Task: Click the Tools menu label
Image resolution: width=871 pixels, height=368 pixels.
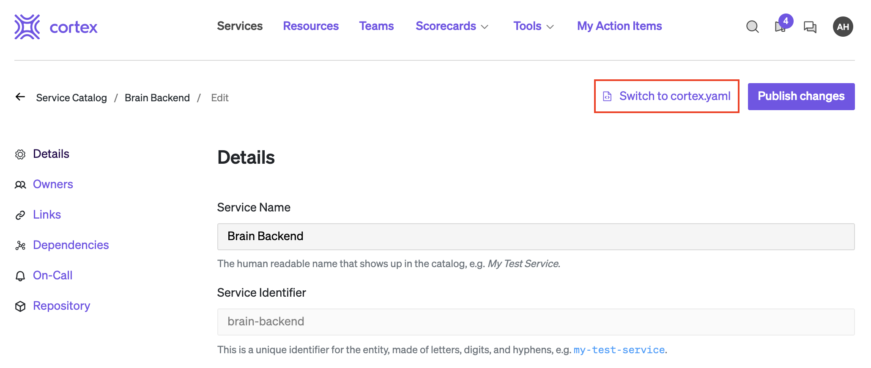Action: click(527, 26)
